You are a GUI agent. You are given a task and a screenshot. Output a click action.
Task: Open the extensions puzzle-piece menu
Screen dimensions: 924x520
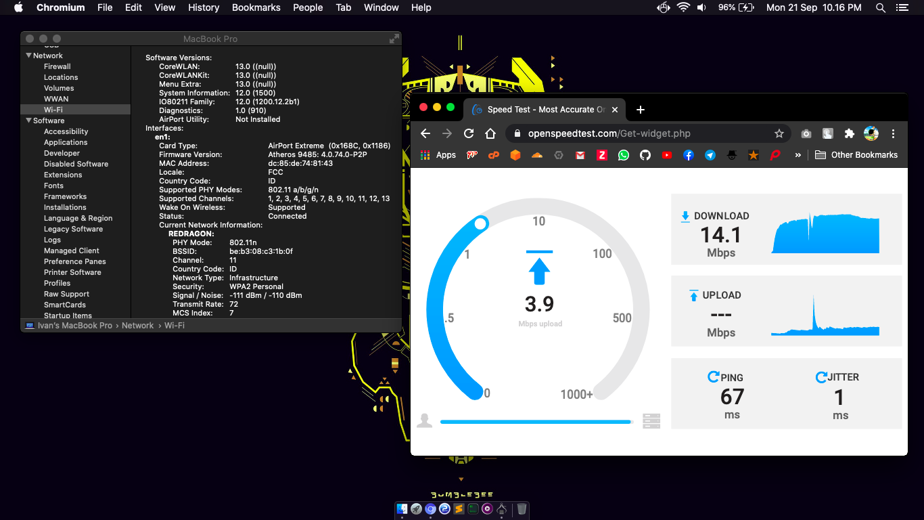[850, 133]
